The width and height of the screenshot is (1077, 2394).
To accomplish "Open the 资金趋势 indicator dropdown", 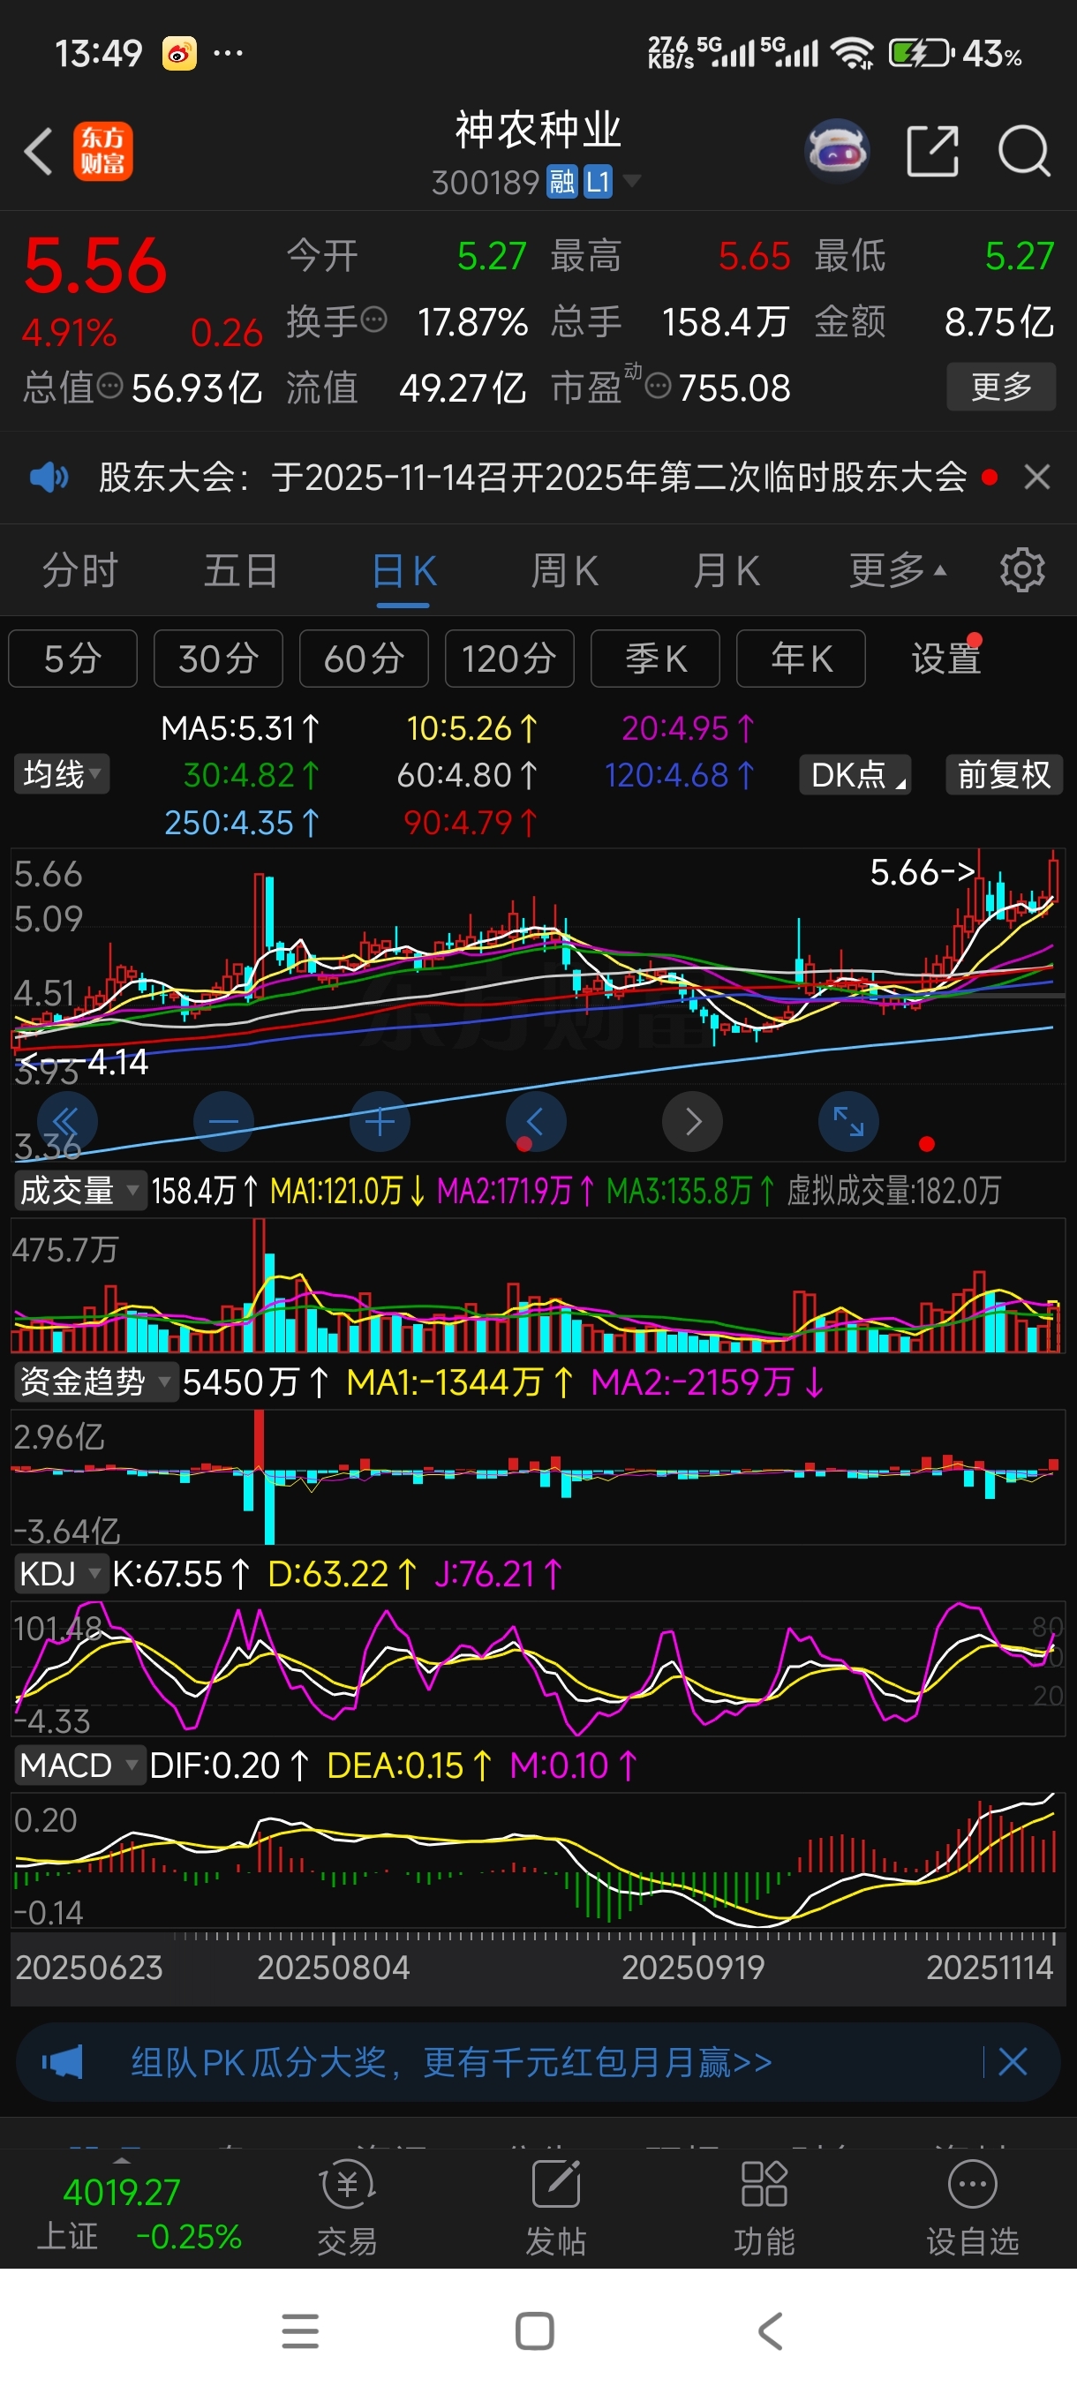I will [x=94, y=1382].
